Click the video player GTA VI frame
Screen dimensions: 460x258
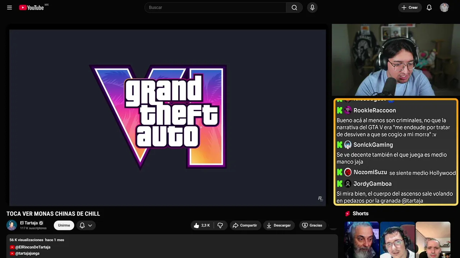[x=167, y=118]
